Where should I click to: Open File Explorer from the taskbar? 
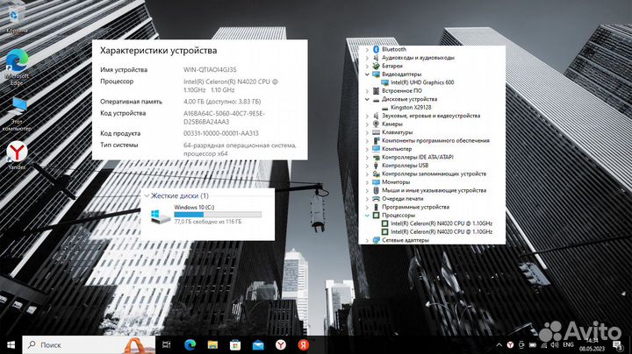(212, 344)
